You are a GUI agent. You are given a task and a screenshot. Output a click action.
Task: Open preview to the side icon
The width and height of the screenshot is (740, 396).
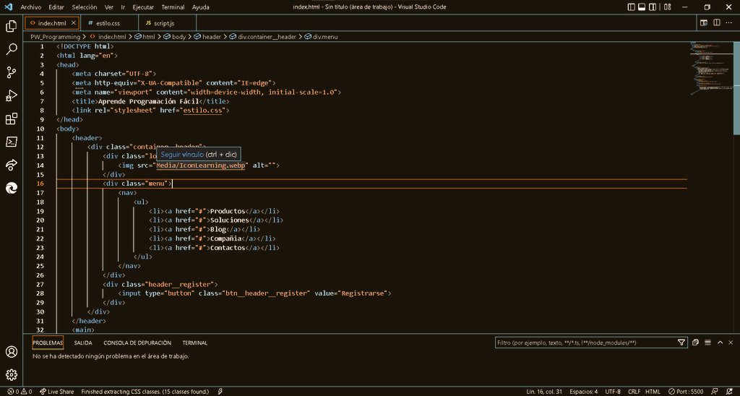coord(704,22)
